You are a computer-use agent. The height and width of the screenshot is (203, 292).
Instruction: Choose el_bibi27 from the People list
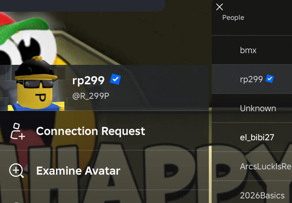pyautogui.click(x=252, y=137)
